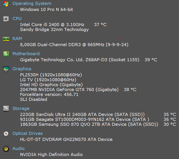Click the RAM memory stick icon

(6, 39)
